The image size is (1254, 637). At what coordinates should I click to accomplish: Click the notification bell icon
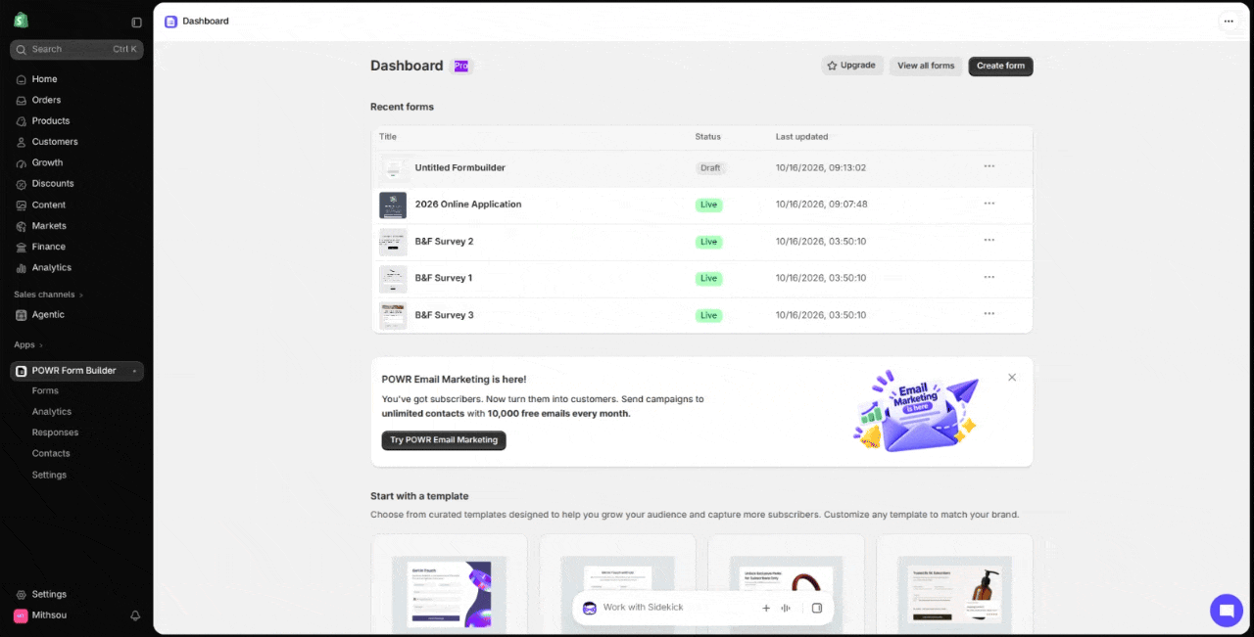tap(135, 615)
